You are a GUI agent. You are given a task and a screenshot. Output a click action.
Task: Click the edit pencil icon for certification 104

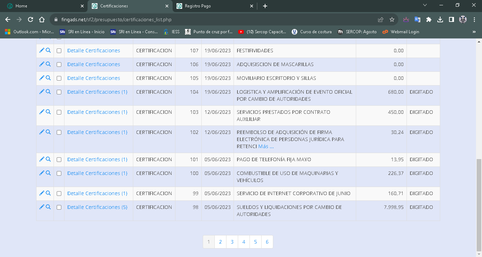point(41,92)
